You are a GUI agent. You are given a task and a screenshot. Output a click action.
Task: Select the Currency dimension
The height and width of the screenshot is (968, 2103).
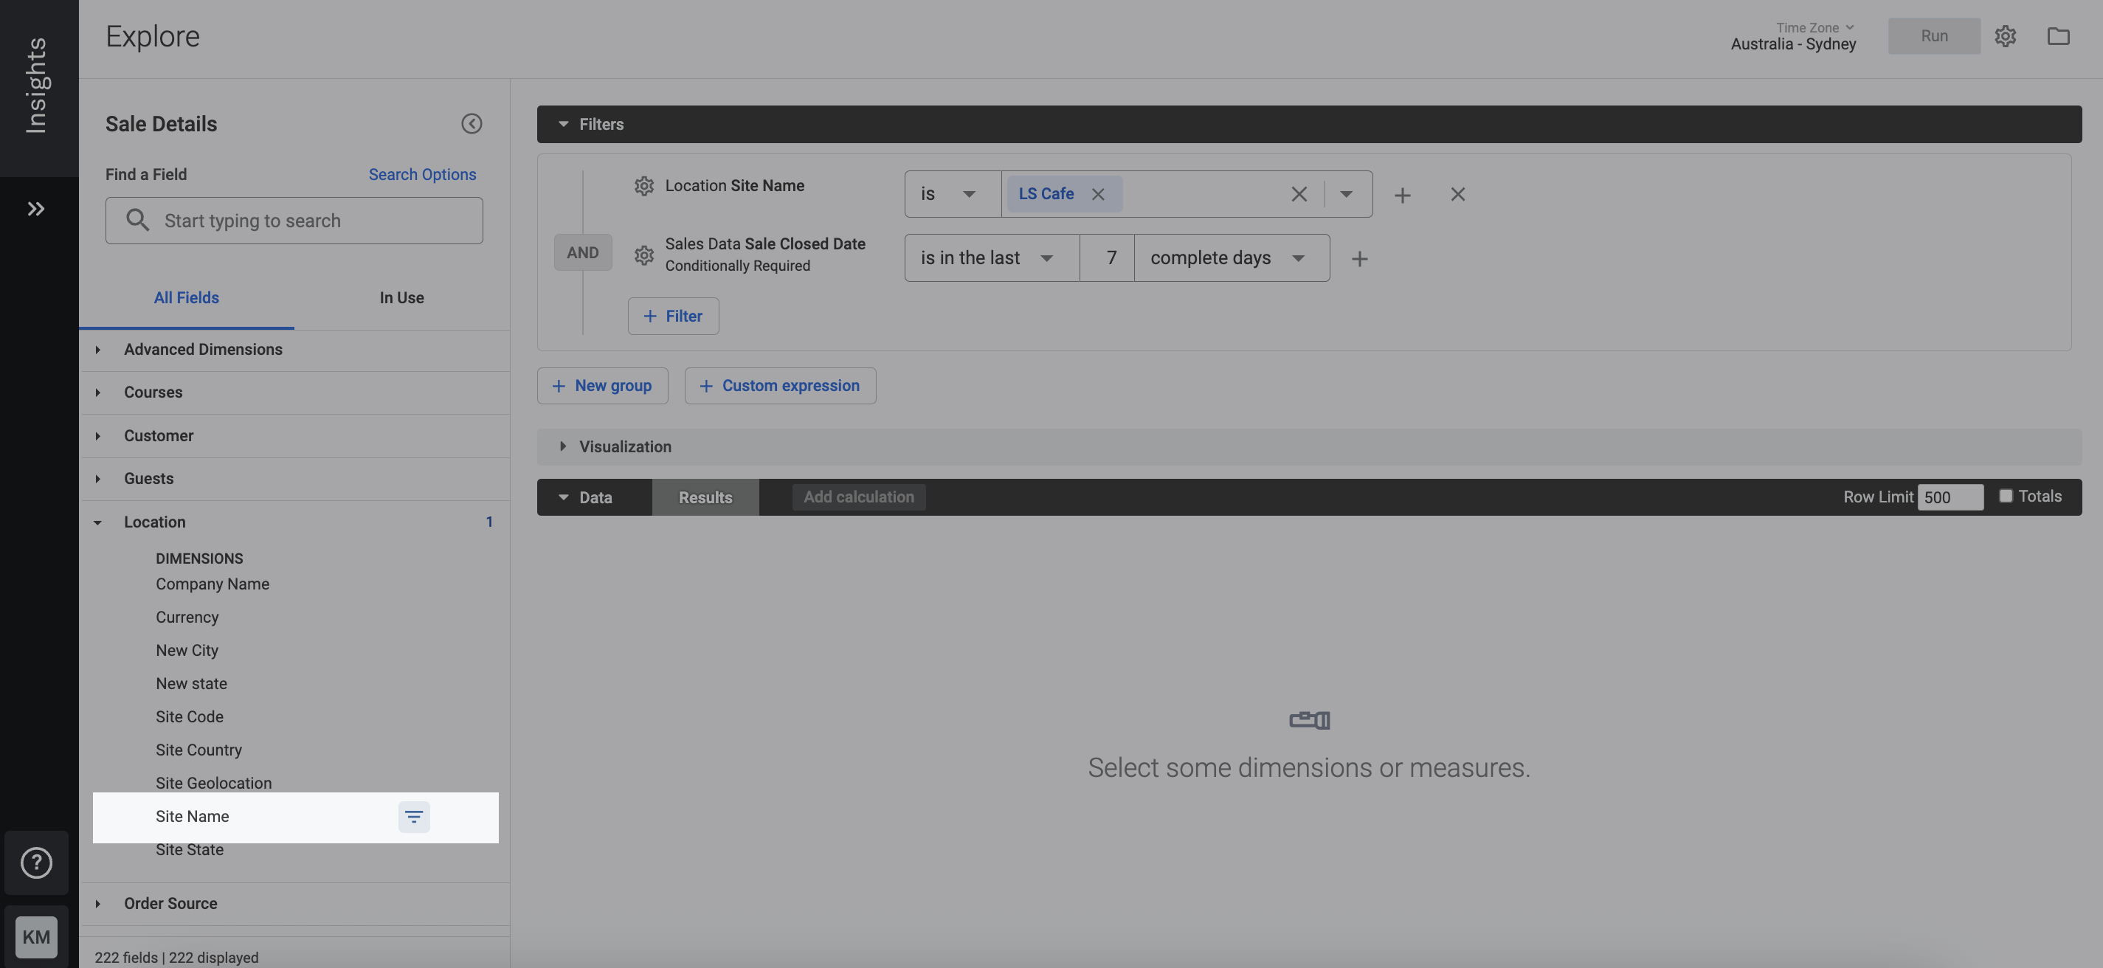[187, 618]
